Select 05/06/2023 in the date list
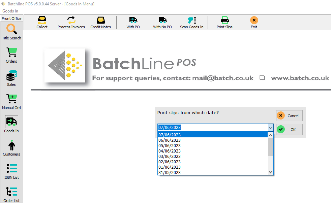This screenshot has height=203, width=331. pos(213,146)
